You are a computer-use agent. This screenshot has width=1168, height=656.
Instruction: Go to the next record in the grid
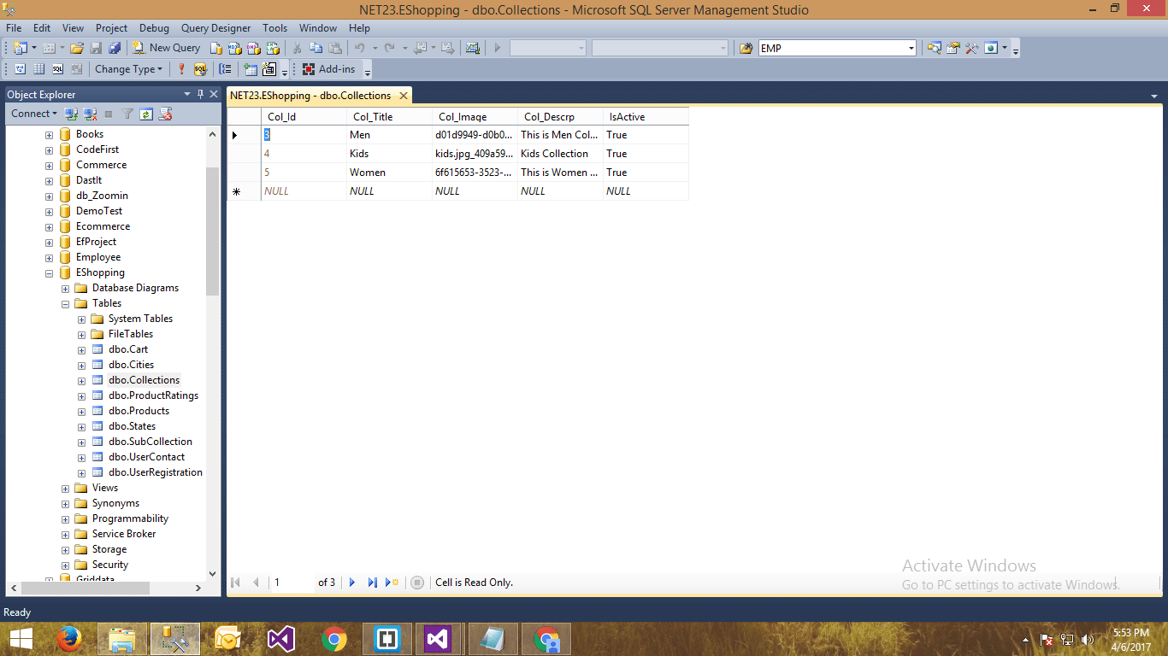(x=352, y=583)
